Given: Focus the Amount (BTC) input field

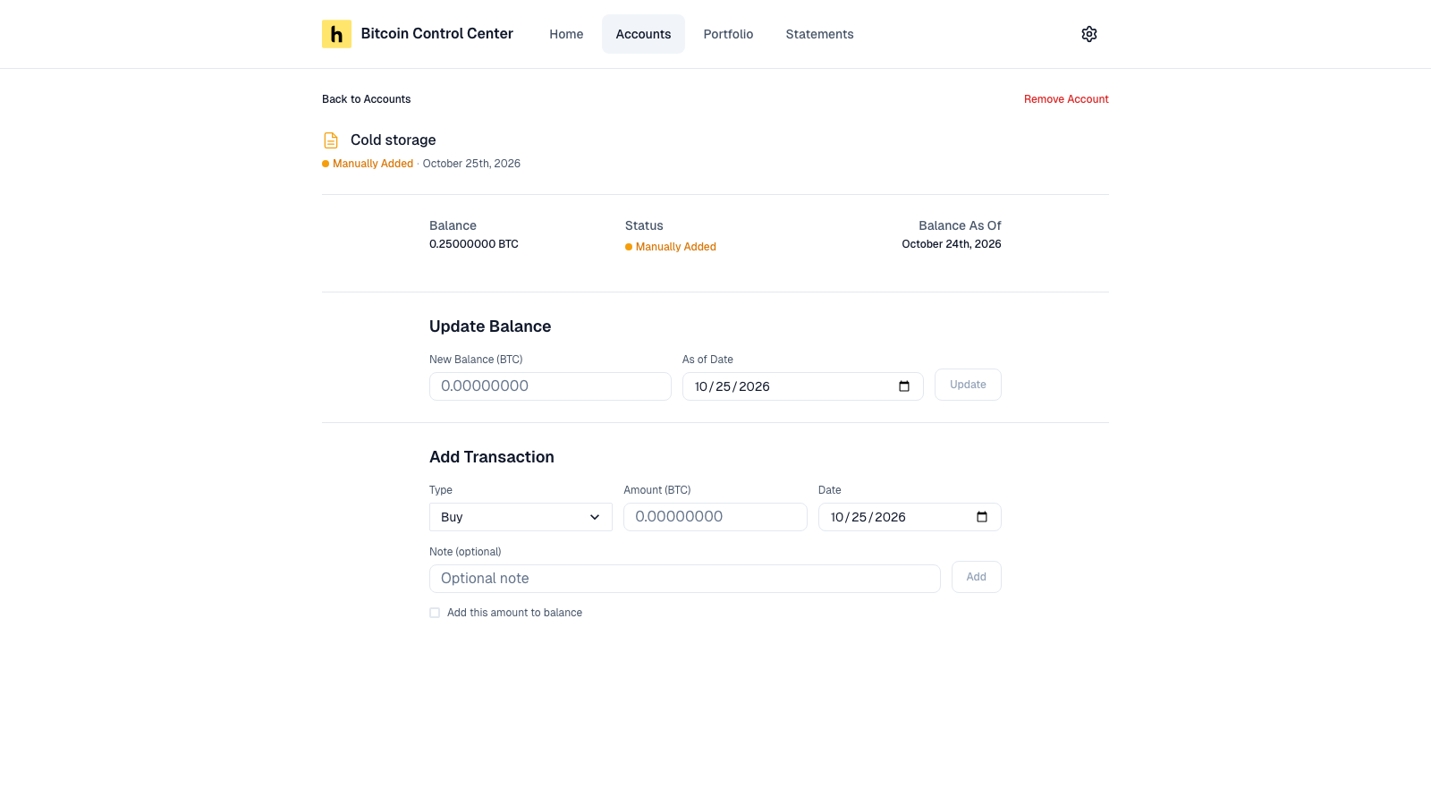Looking at the screenshot, I should pos(715,517).
